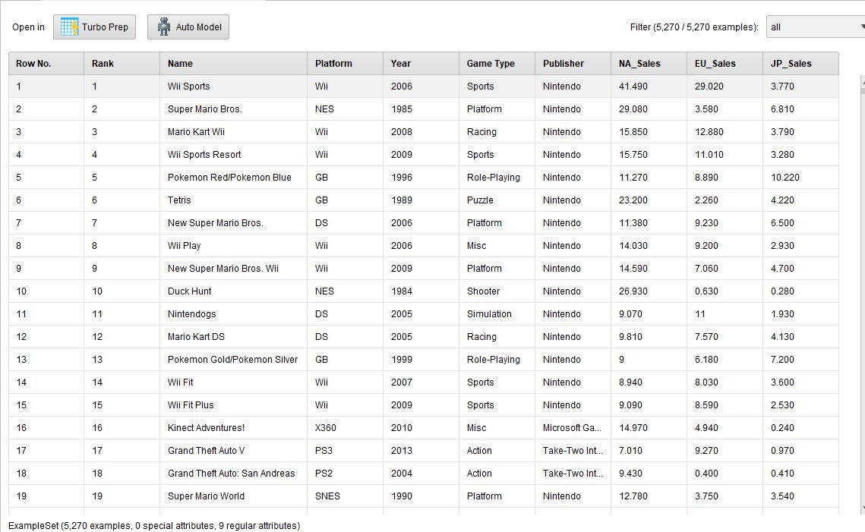Select the Mario Kart DS cell

point(234,337)
